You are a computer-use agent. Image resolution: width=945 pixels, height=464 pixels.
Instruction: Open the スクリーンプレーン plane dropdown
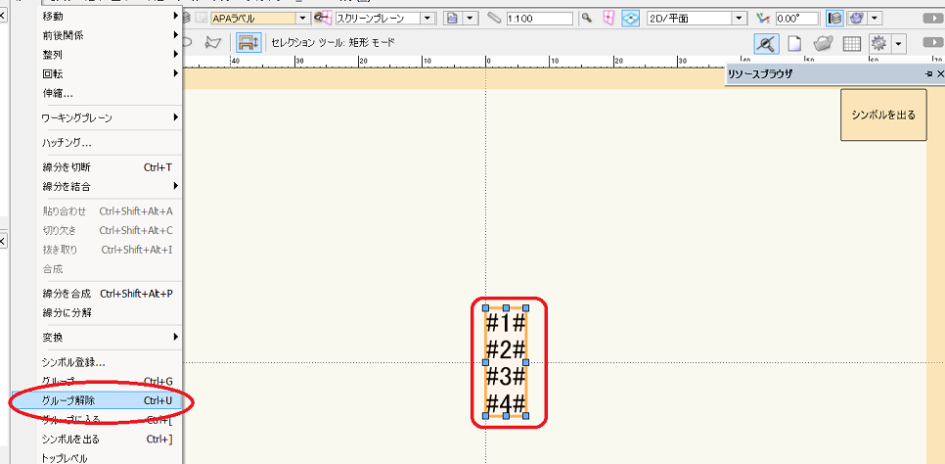(427, 19)
